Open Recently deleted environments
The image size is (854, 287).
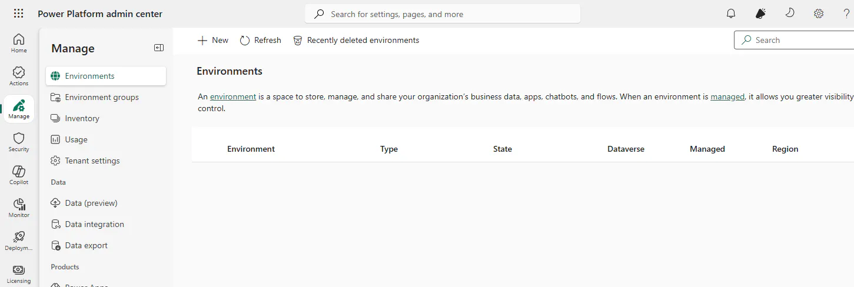[x=356, y=40]
